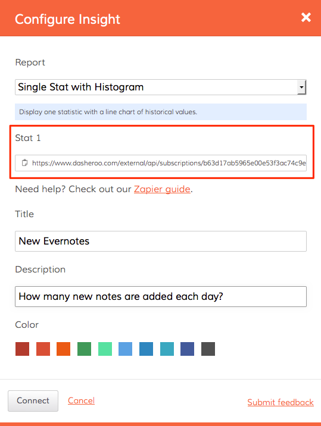This screenshot has height=426, width=321.
Task: Click the Title field containing New Evernotes
Action: pyautogui.click(x=161, y=241)
